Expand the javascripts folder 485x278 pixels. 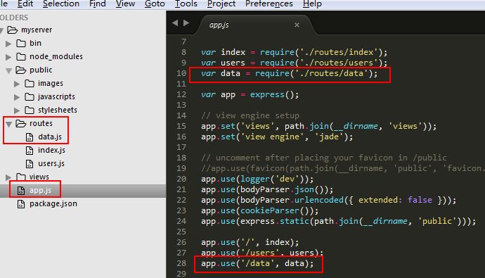(x=17, y=97)
